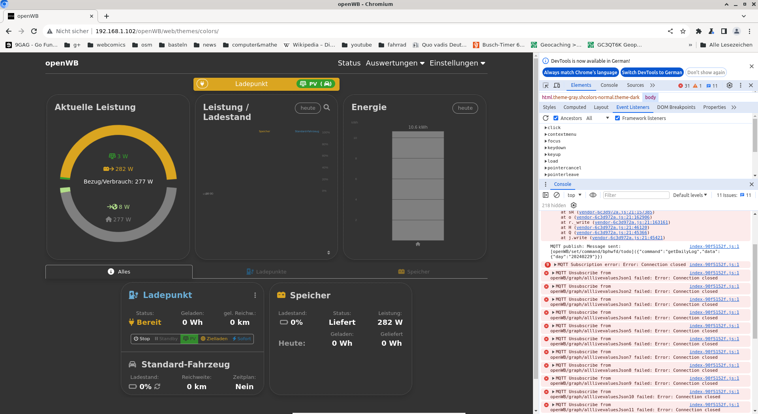This screenshot has width=758, height=414.
Task: Click the DevTools inspect element picker icon
Action: (x=546, y=85)
